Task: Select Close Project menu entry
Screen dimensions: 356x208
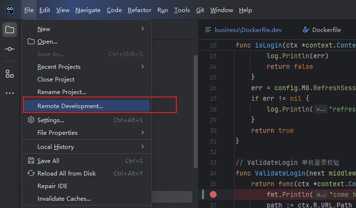Action: [87, 80]
